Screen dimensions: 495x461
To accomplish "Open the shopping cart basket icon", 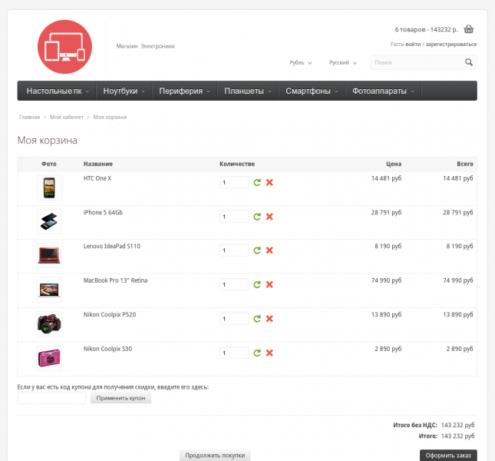I will click(x=468, y=29).
